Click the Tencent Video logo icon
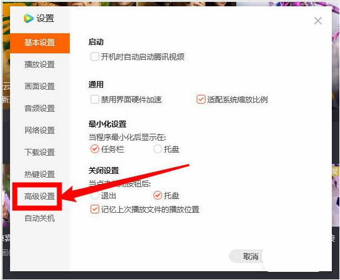The height and width of the screenshot is (280, 340). [x=29, y=18]
